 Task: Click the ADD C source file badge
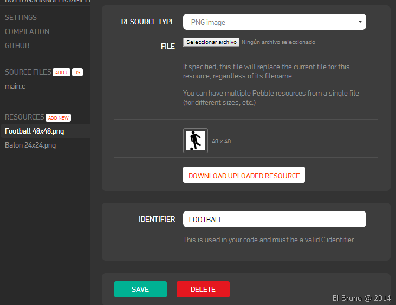click(x=61, y=72)
